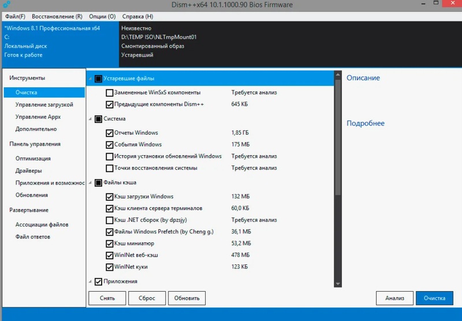
Task: Collapse the Система section arrow
Action: 90,119
